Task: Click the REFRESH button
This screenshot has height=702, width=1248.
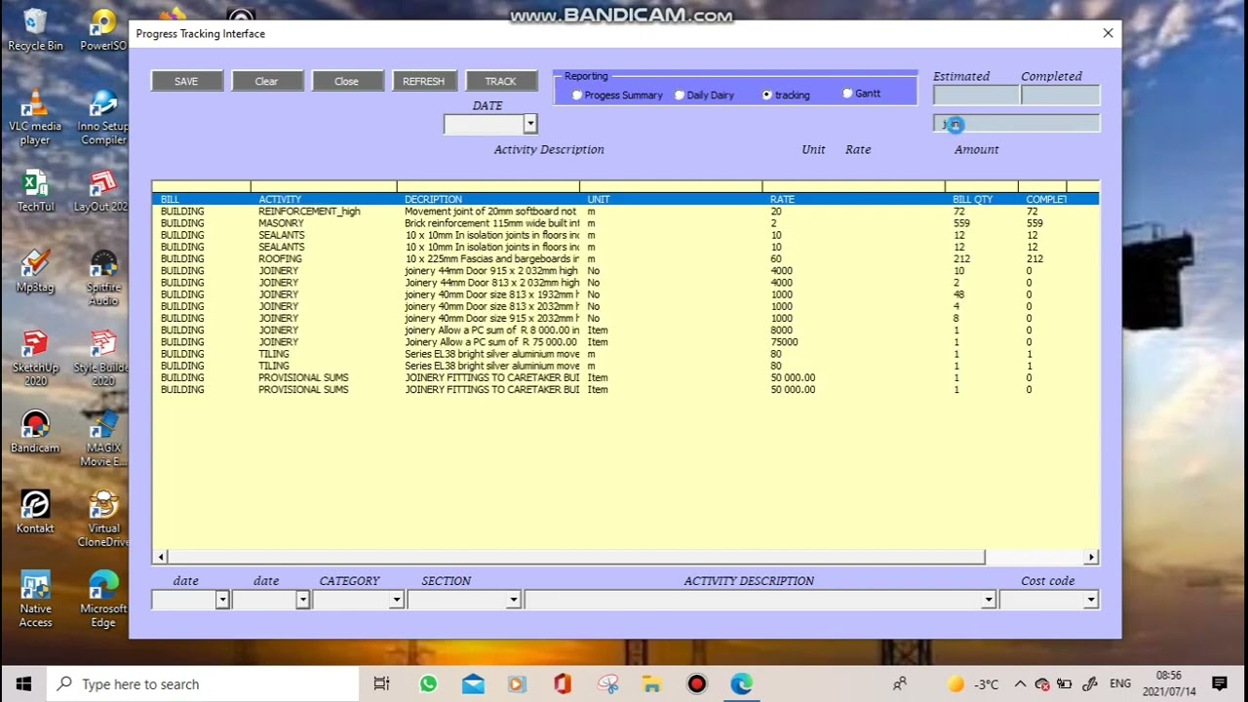Action: (x=424, y=81)
